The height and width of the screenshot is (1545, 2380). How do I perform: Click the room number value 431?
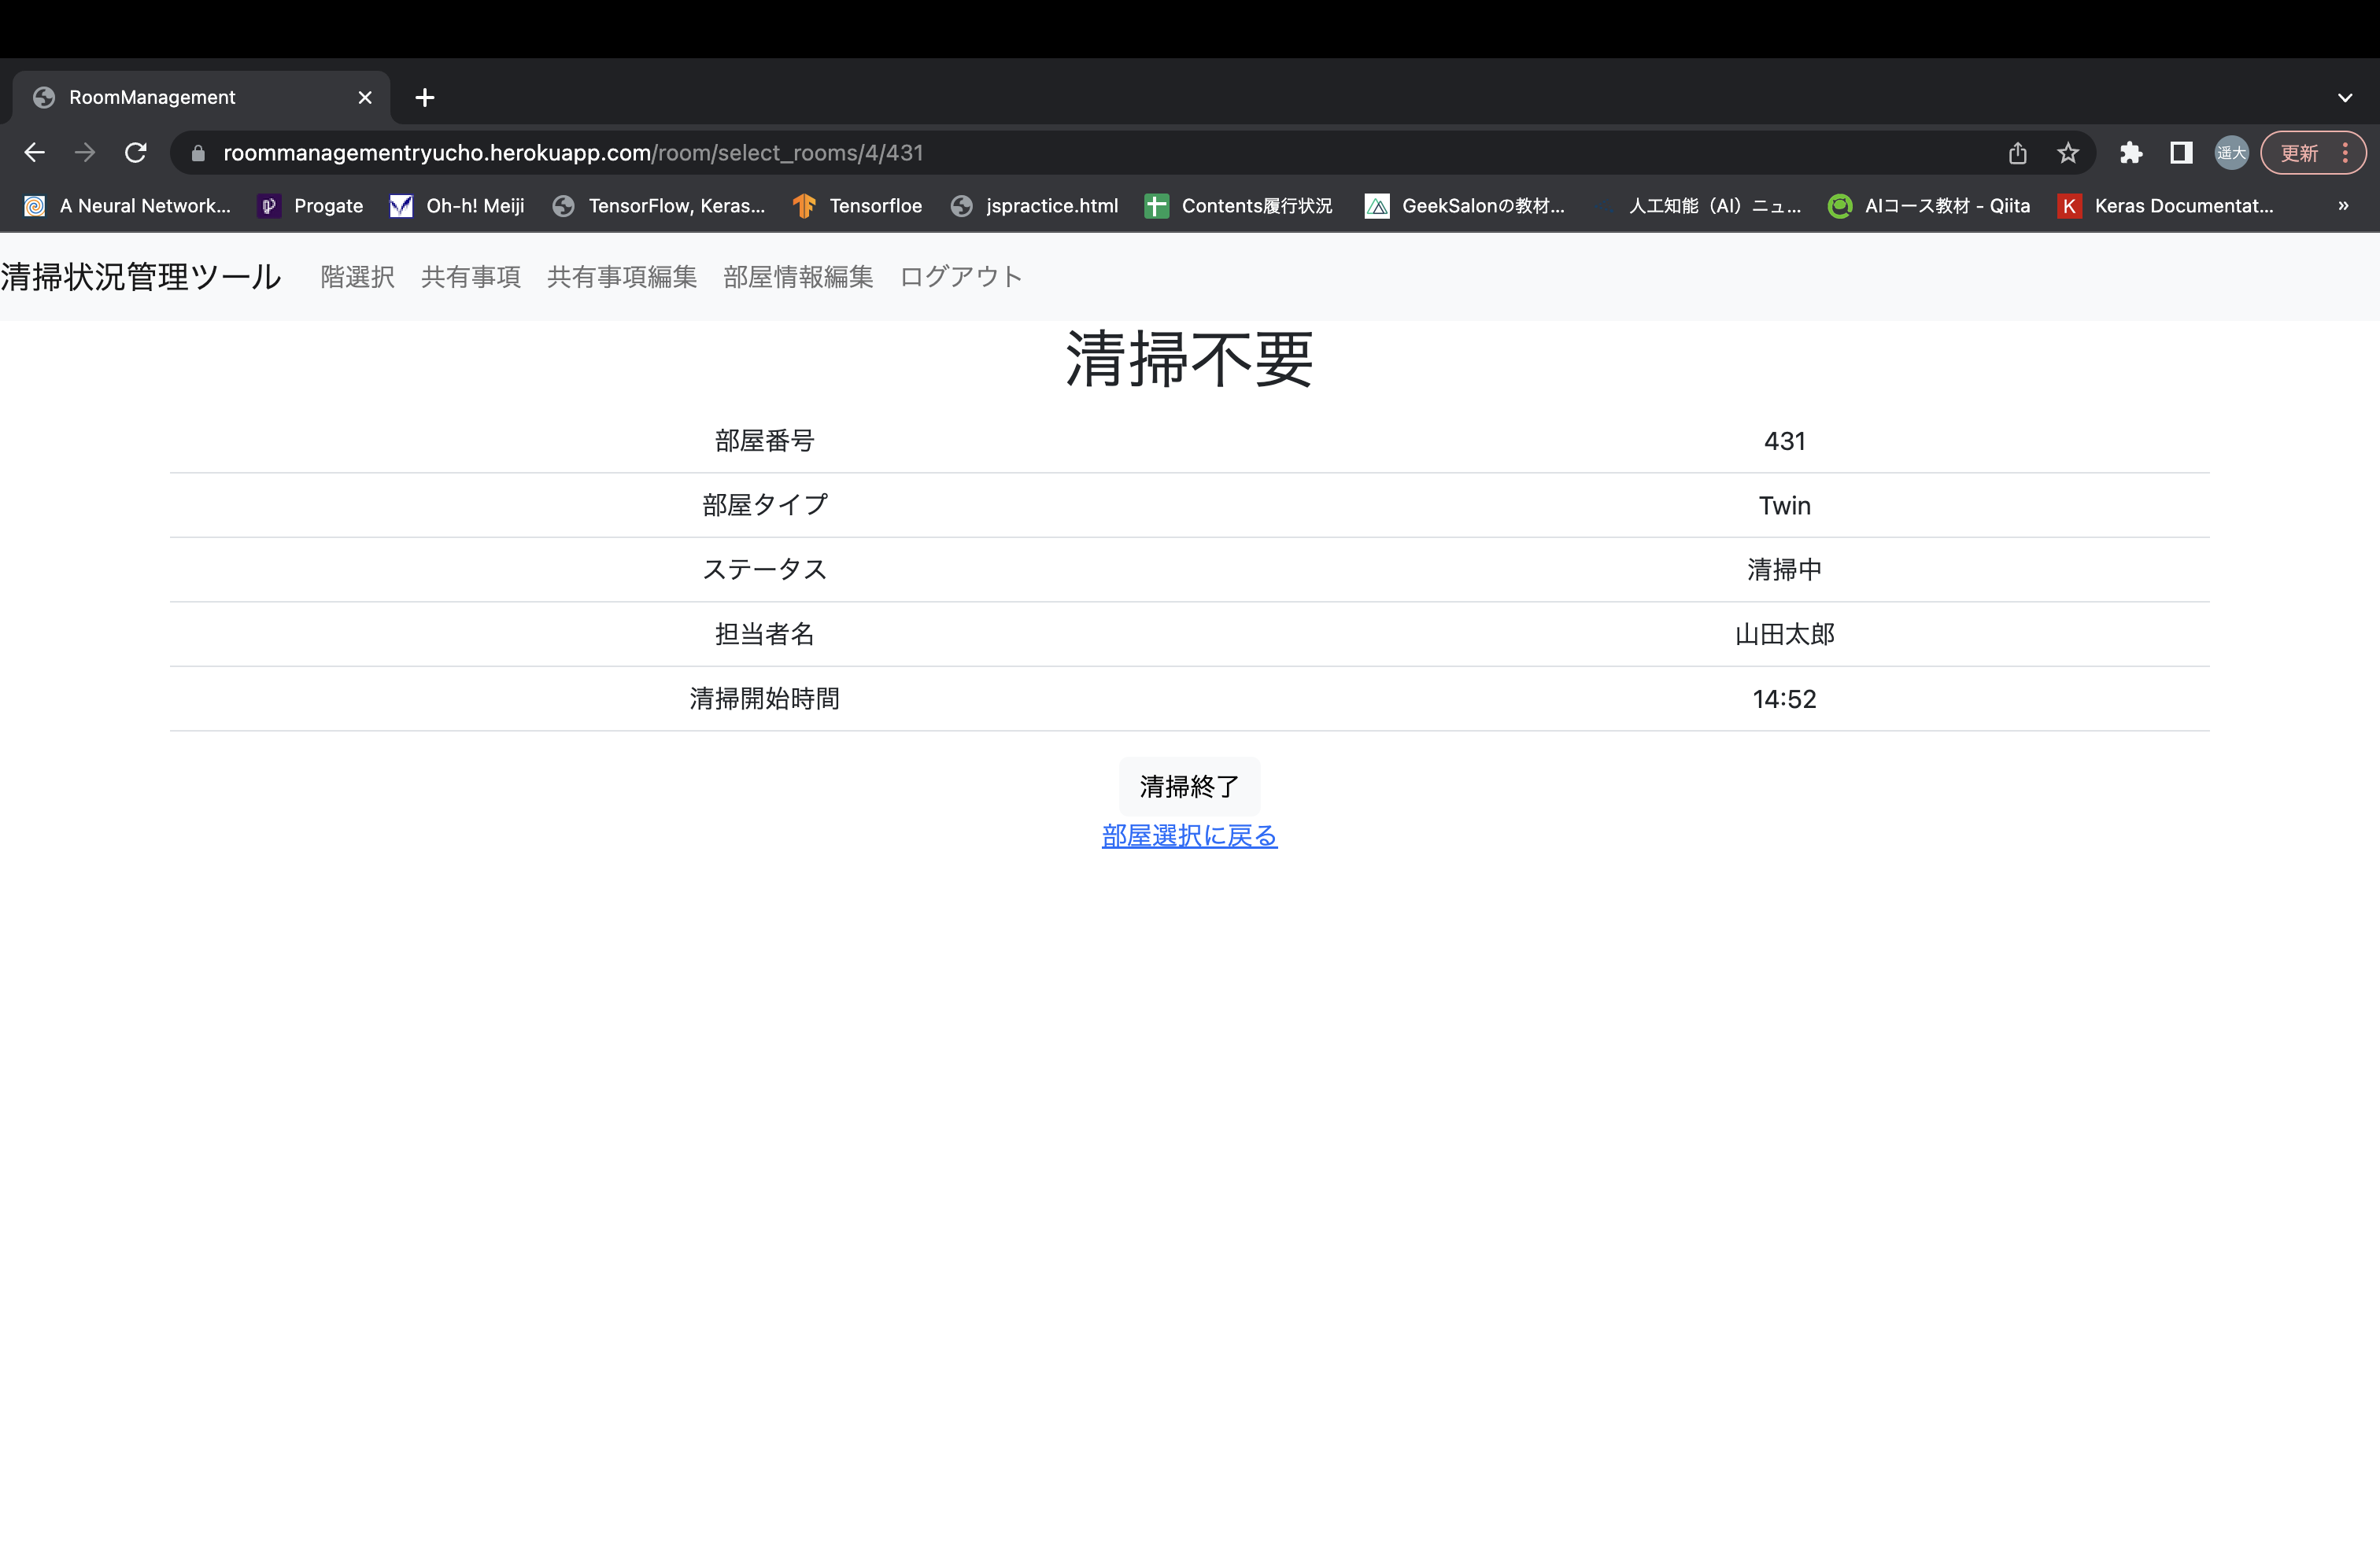(x=1785, y=441)
